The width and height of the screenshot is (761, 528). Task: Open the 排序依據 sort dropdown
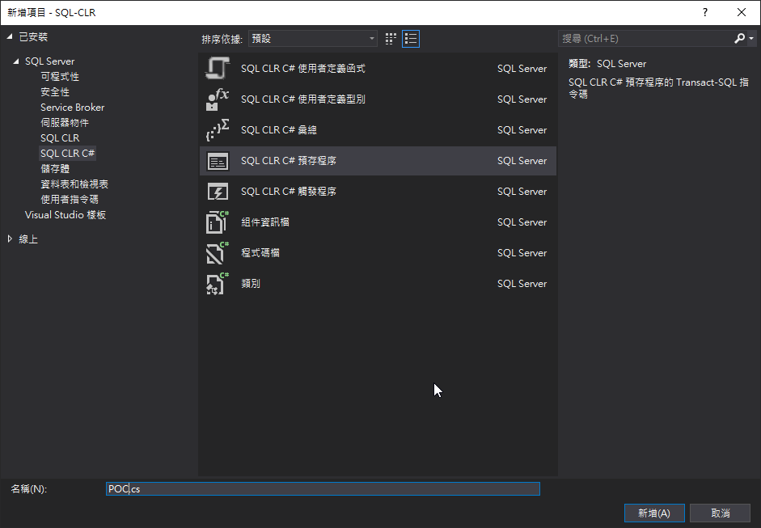point(312,38)
